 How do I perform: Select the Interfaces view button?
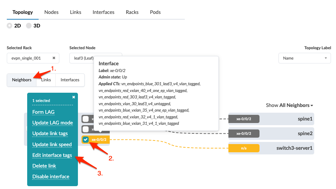coord(70,80)
